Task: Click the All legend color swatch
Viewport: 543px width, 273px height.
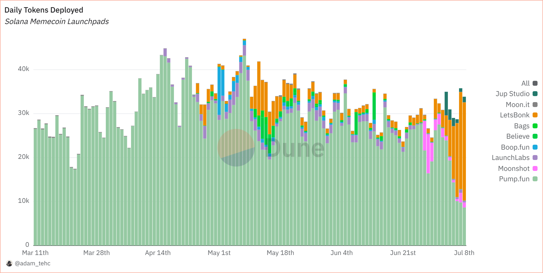Action: click(x=535, y=83)
